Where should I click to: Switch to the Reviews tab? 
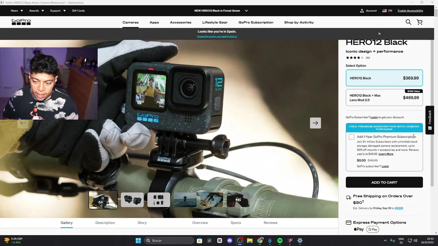[x=271, y=223]
